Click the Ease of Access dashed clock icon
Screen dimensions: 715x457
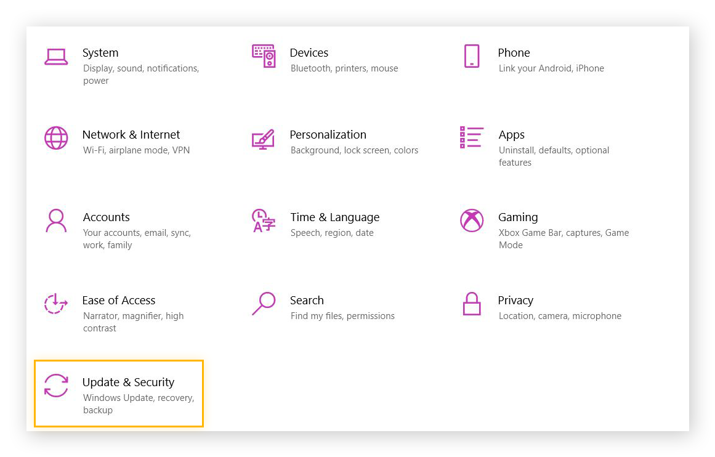pyautogui.click(x=56, y=303)
